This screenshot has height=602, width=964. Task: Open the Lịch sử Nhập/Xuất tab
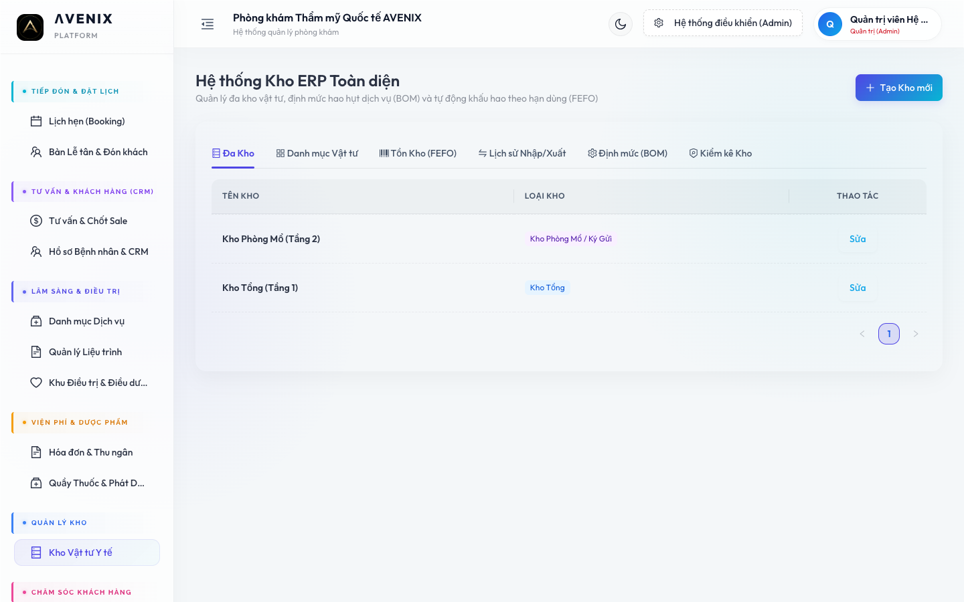coord(522,153)
